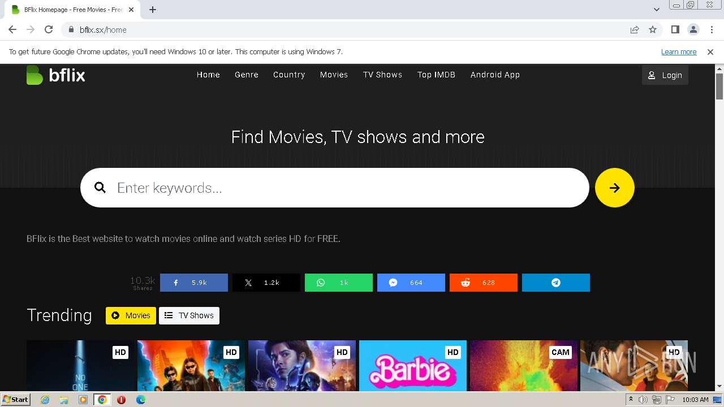
Task: Open the Movies nav item
Action: 334,75
